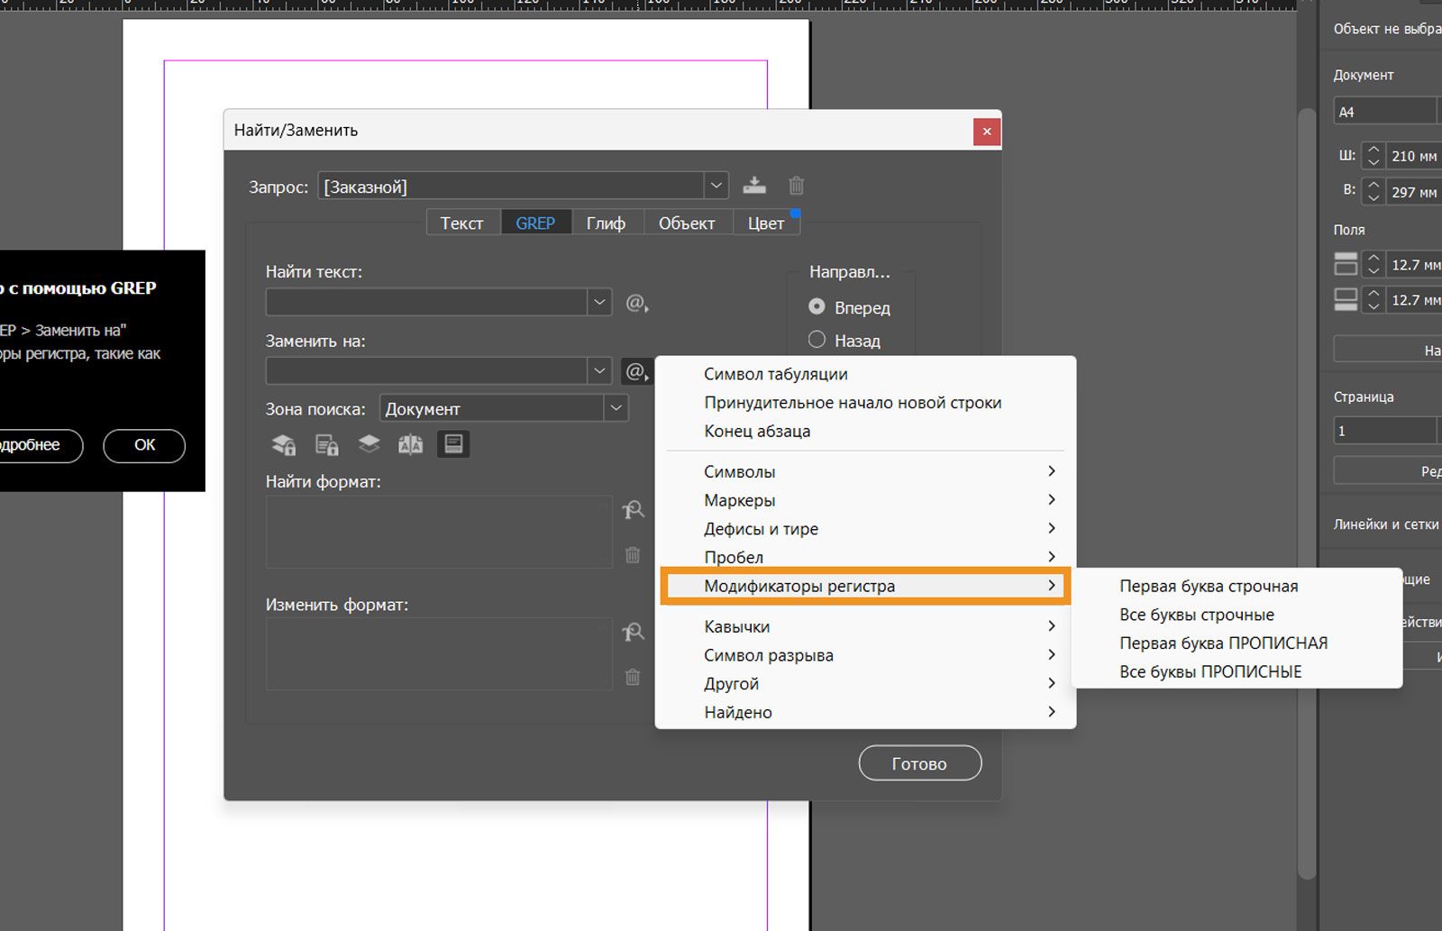The image size is (1442, 931).
Task: Open Модификаторы регистра menu item
Action: pyautogui.click(x=865, y=586)
